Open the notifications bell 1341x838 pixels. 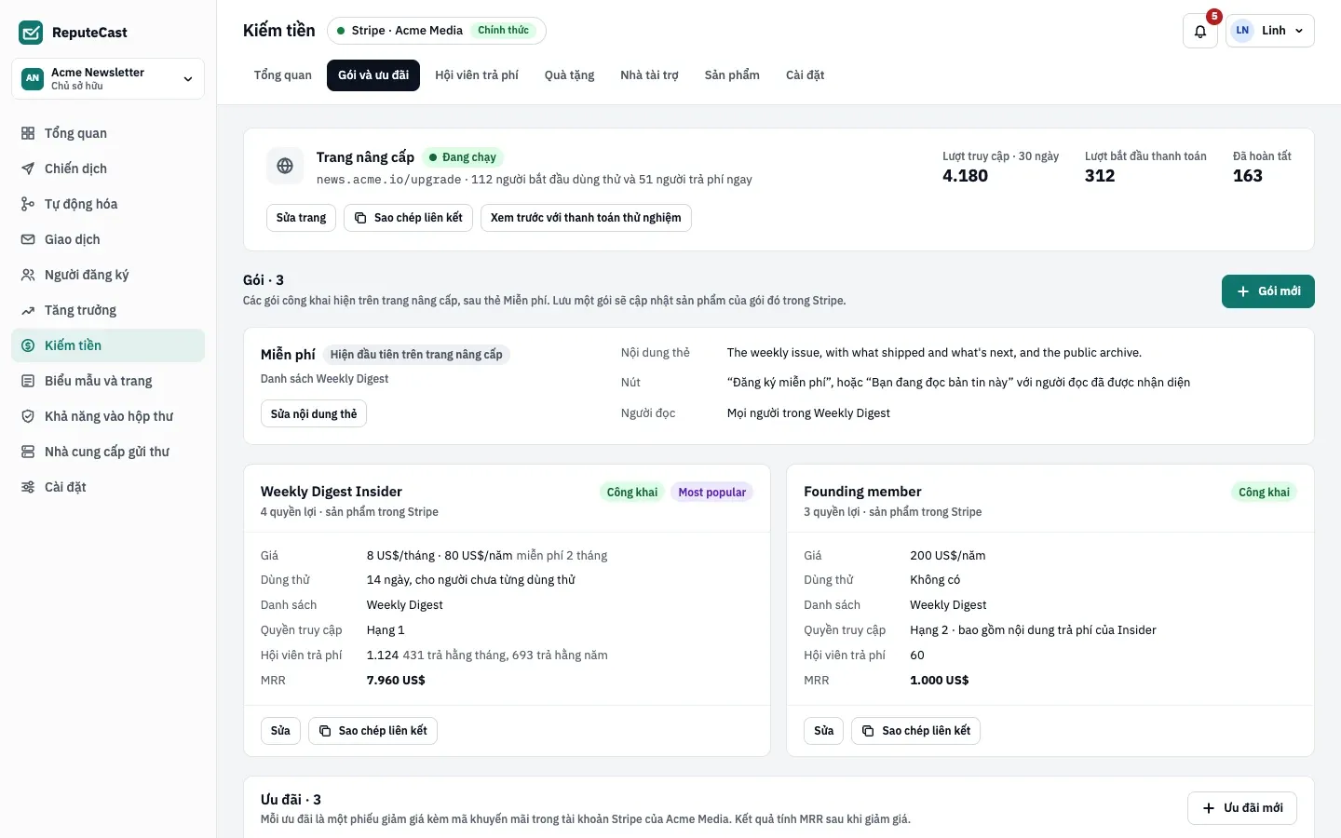point(1200,31)
